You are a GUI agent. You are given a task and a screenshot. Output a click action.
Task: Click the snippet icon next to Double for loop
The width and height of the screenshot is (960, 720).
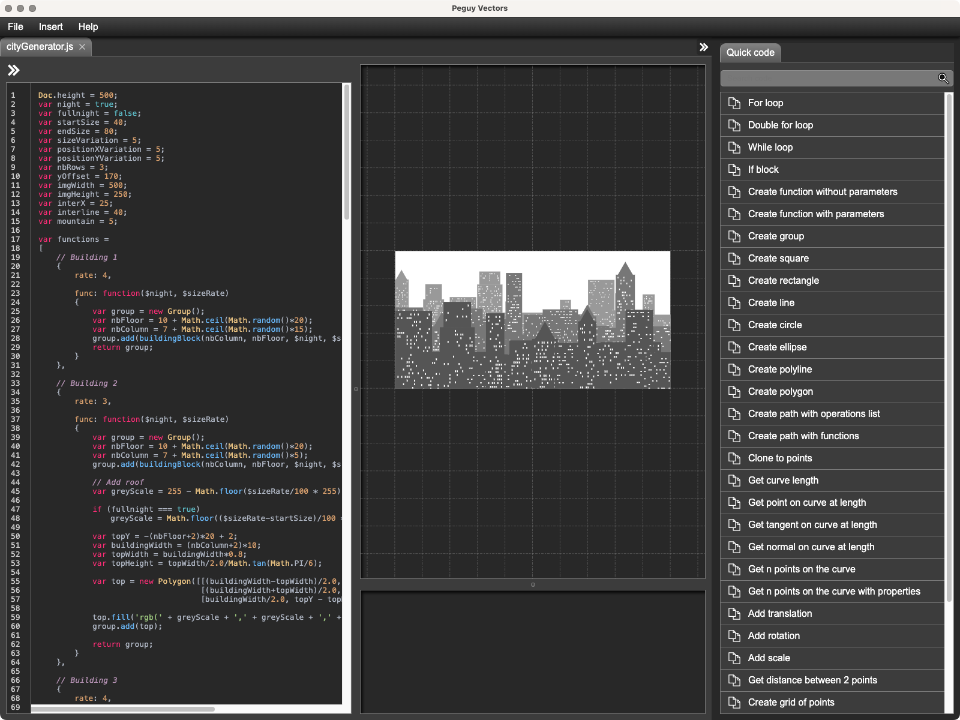(x=734, y=125)
